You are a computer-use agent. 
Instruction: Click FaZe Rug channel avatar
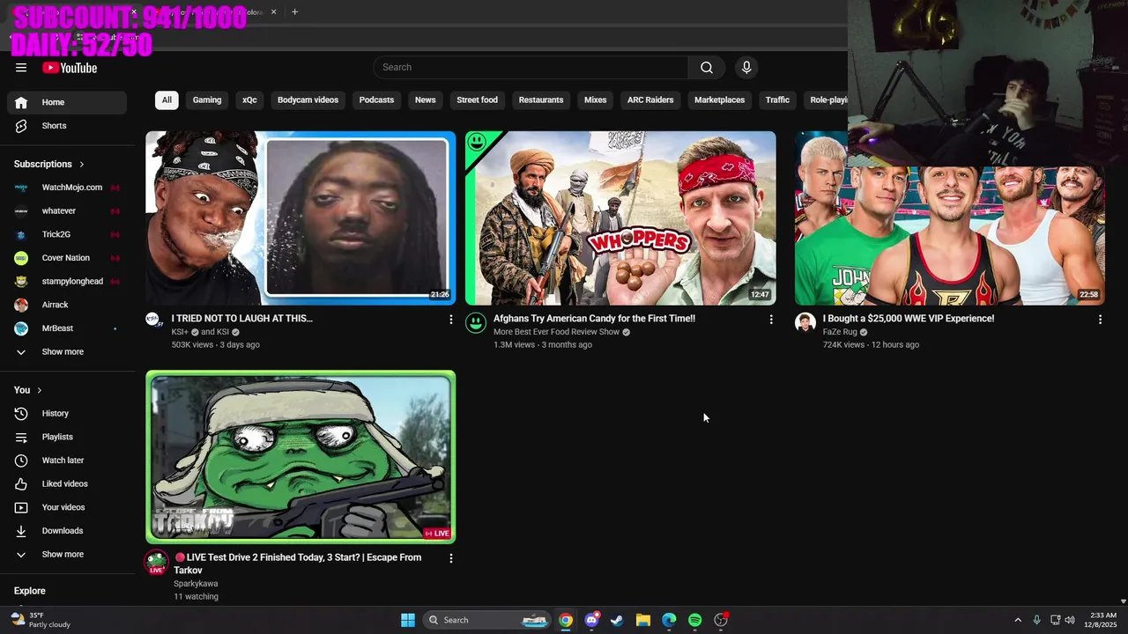[x=805, y=322]
